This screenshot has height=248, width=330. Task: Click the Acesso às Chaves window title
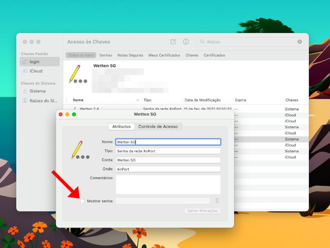point(88,42)
